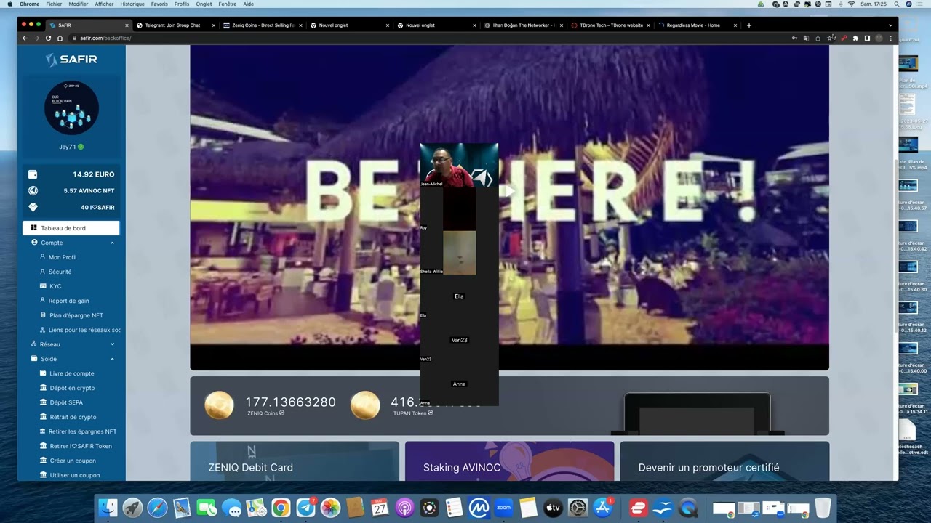The width and height of the screenshot is (931, 523).
Task: Open Dépôt en crypto
Action: tap(72, 388)
